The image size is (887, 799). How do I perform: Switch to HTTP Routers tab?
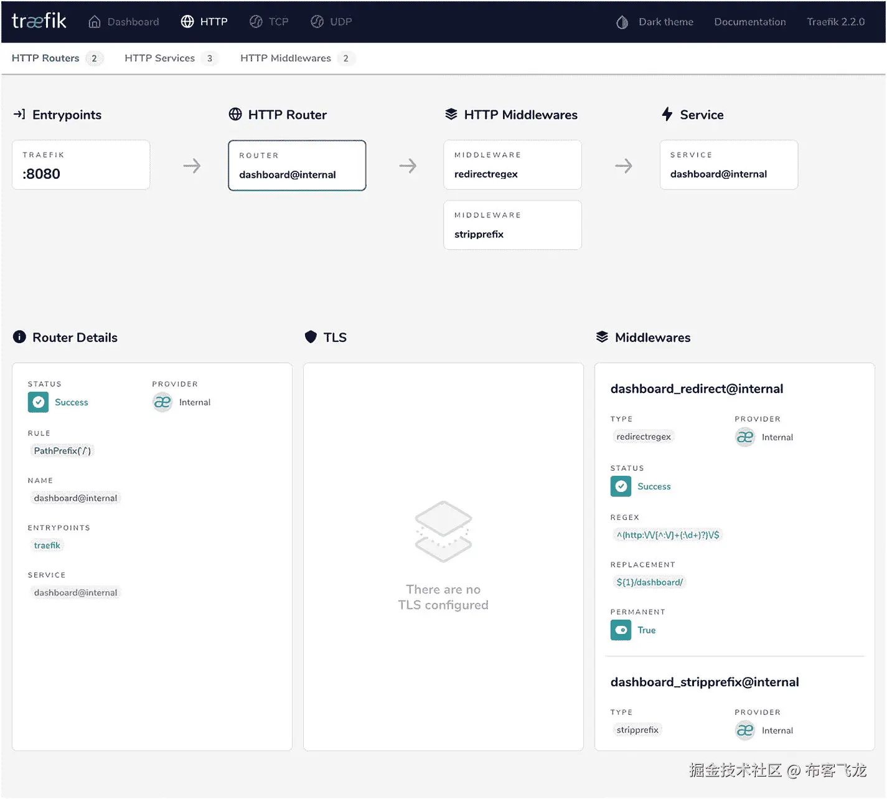57,59
